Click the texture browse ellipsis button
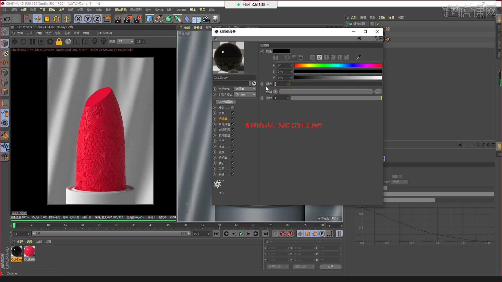 (x=378, y=92)
